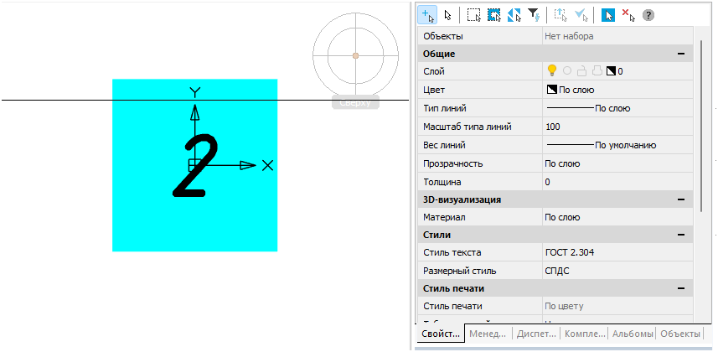The image size is (718, 352).
Task: Toggle the layer plot printer icon
Action: click(597, 70)
